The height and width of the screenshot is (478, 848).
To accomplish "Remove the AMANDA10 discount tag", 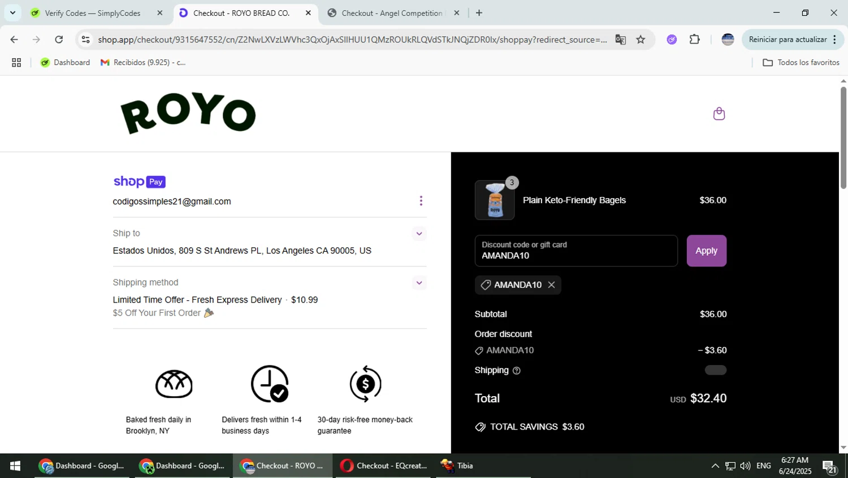I will click(x=551, y=285).
